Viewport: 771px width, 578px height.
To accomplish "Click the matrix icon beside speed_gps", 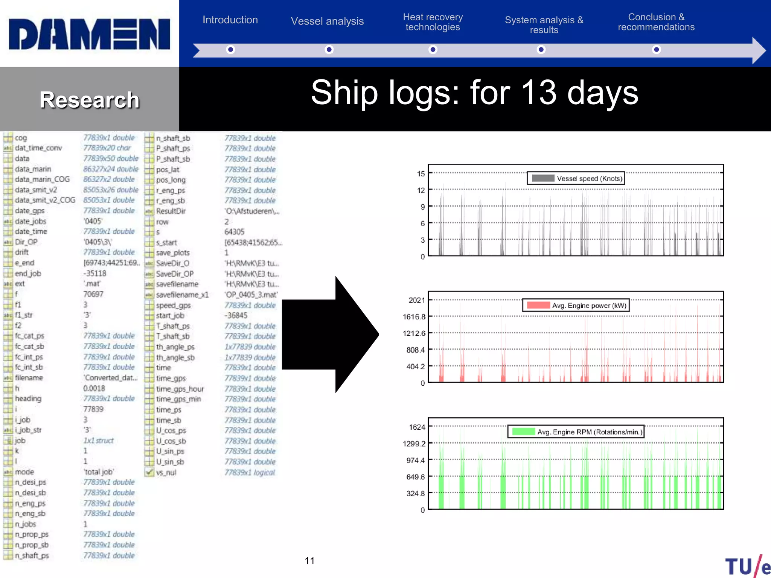I will pos(149,305).
